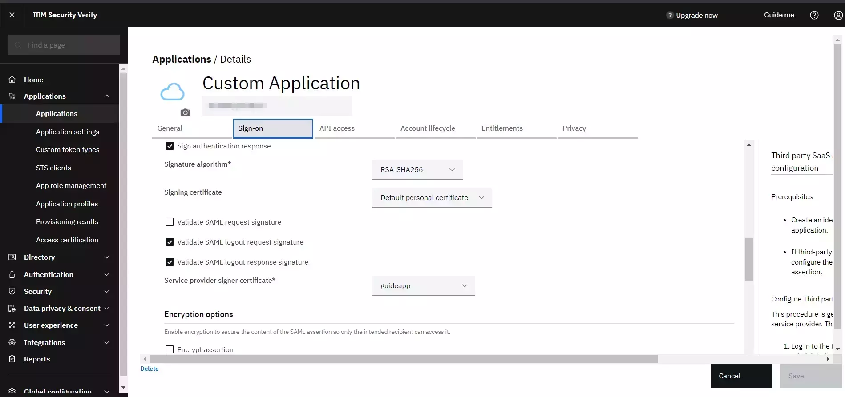Collapse the Applications sidebar section
Viewport: 845px width, 397px height.
pyautogui.click(x=107, y=96)
